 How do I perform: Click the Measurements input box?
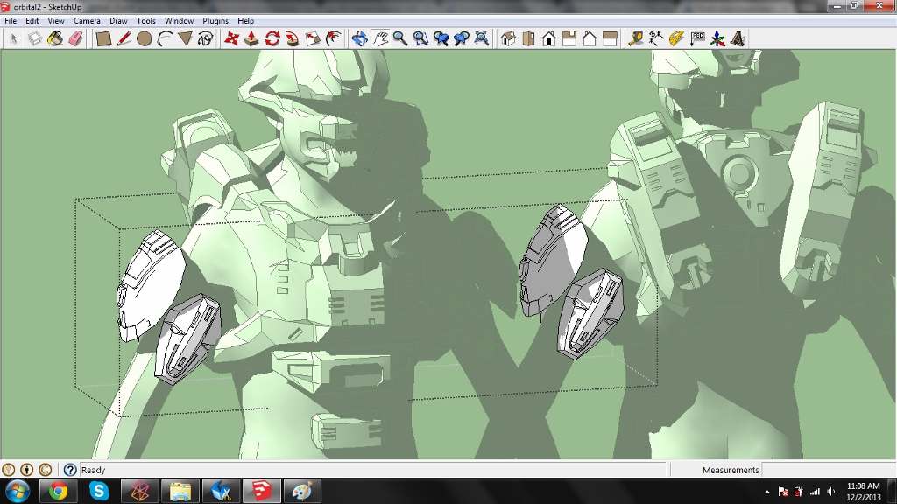pos(829,470)
